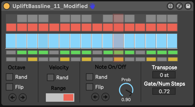
Task: Shift Note On/Off pattern right with the arrow
Action: 105,97
